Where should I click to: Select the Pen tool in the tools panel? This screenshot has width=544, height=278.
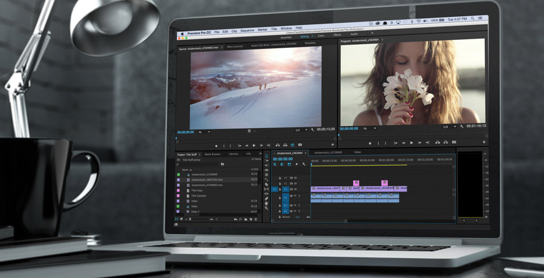[267, 199]
